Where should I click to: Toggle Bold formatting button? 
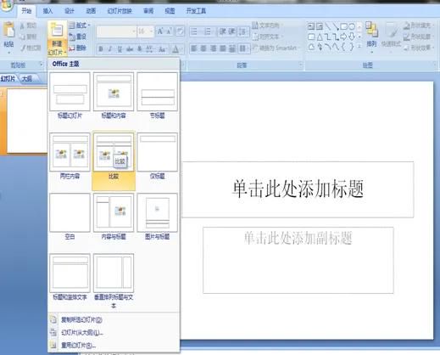[x=101, y=49]
